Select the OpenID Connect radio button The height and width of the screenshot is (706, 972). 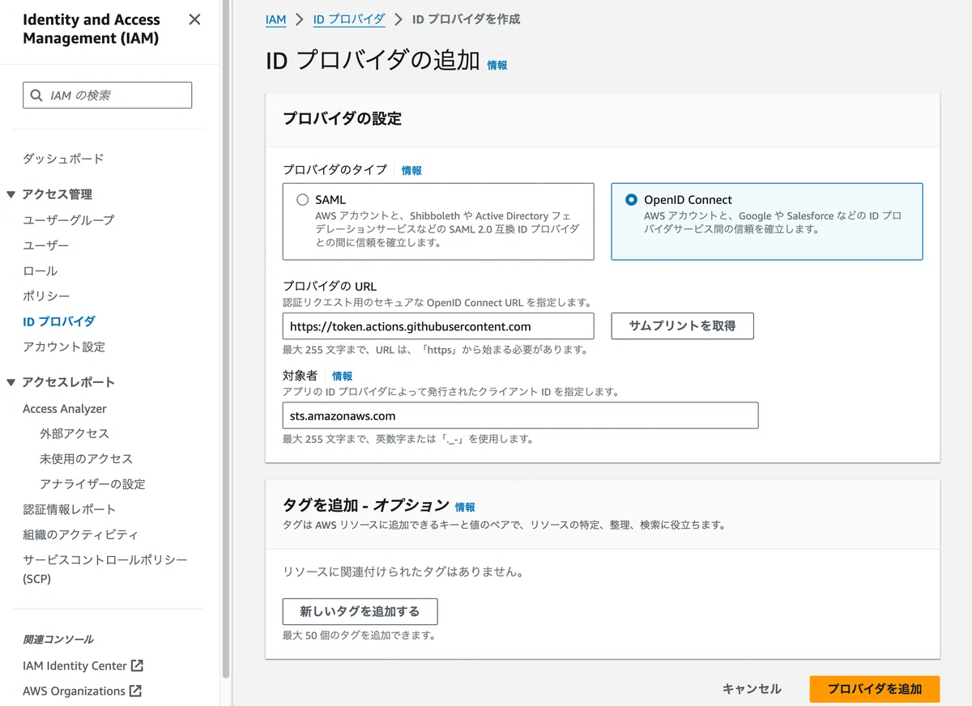631,200
